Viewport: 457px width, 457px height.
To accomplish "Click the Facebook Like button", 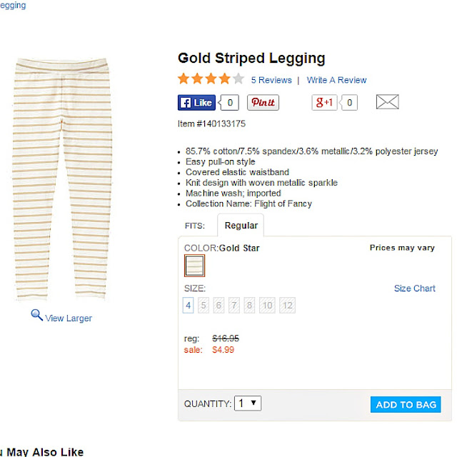I will coord(196,103).
